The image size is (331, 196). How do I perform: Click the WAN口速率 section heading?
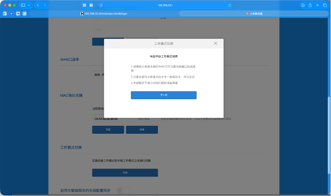70,60
